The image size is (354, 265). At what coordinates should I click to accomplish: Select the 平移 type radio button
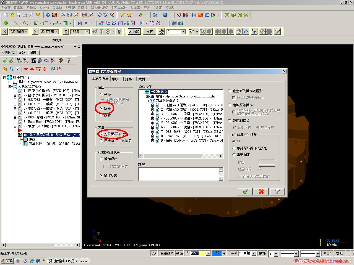pyautogui.click(x=101, y=94)
